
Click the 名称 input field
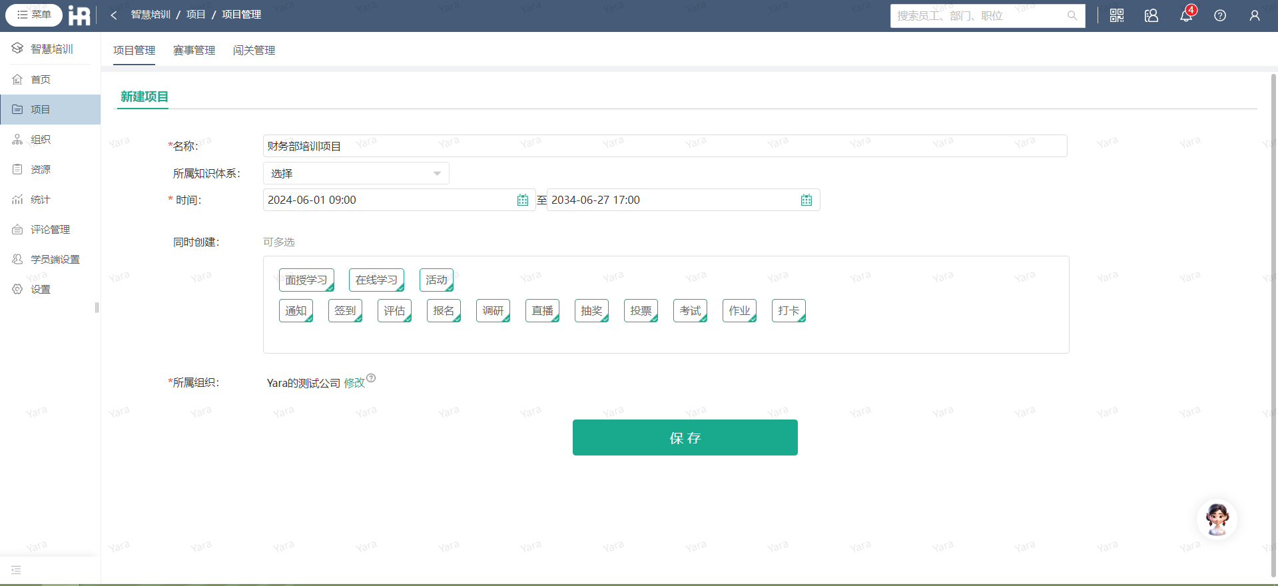point(665,146)
